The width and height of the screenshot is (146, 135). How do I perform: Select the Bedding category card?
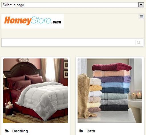[x=36, y=96]
